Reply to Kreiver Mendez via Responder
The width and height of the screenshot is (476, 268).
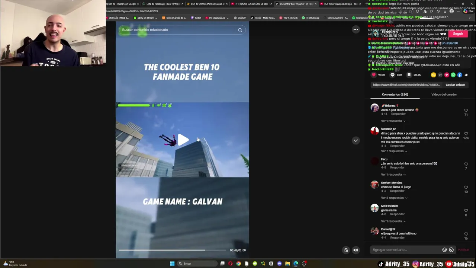397,191
